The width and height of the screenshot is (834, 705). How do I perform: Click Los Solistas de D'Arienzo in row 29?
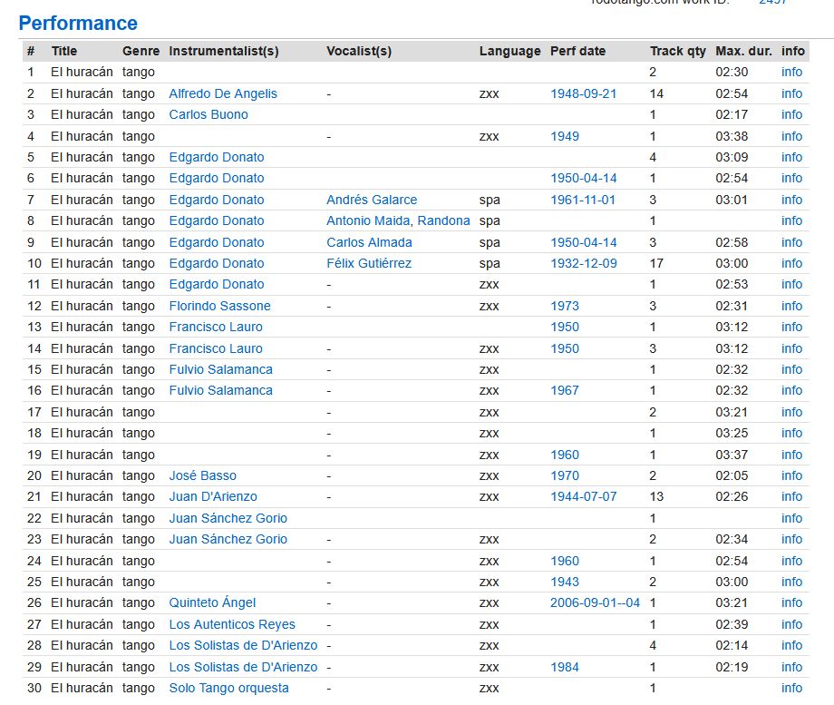click(243, 667)
